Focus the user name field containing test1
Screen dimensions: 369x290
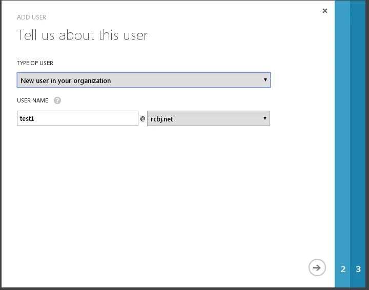77,118
